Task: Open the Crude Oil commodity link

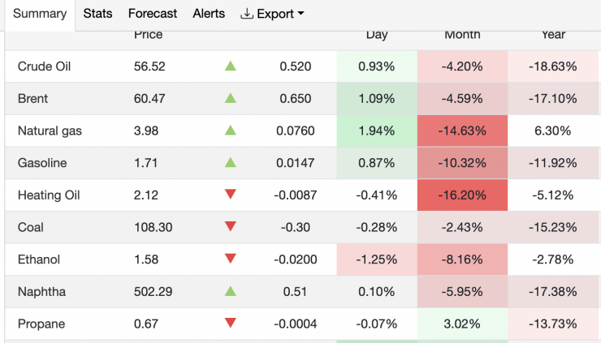Action: click(44, 66)
